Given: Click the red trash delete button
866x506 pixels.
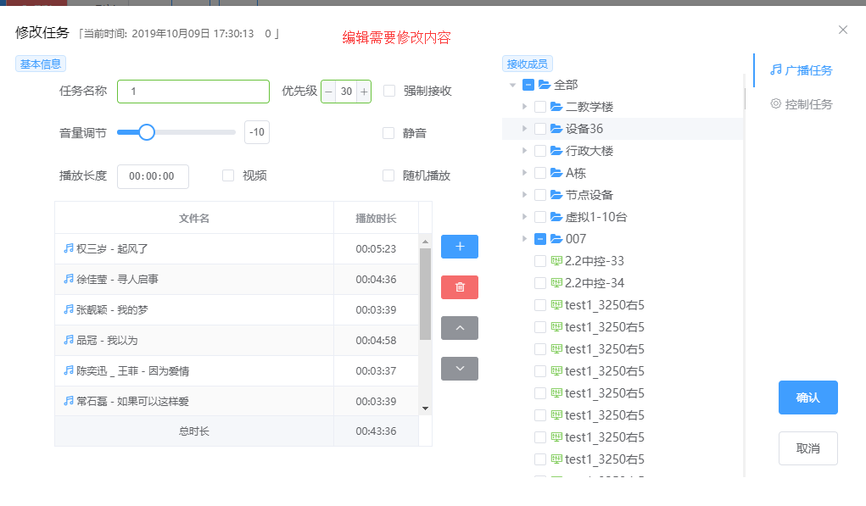Looking at the screenshot, I should tap(460, 287).
